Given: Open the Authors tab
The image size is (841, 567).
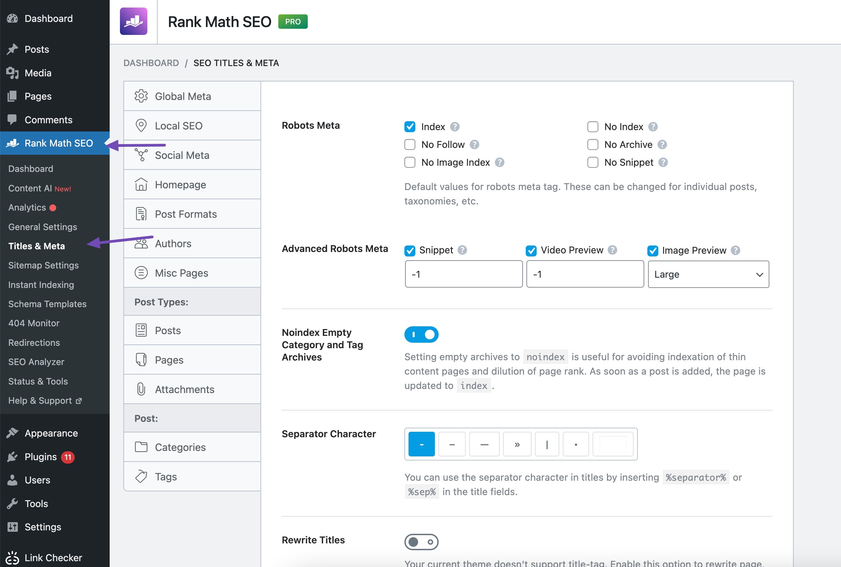Looking at the screenshot, I should point(192,243).
